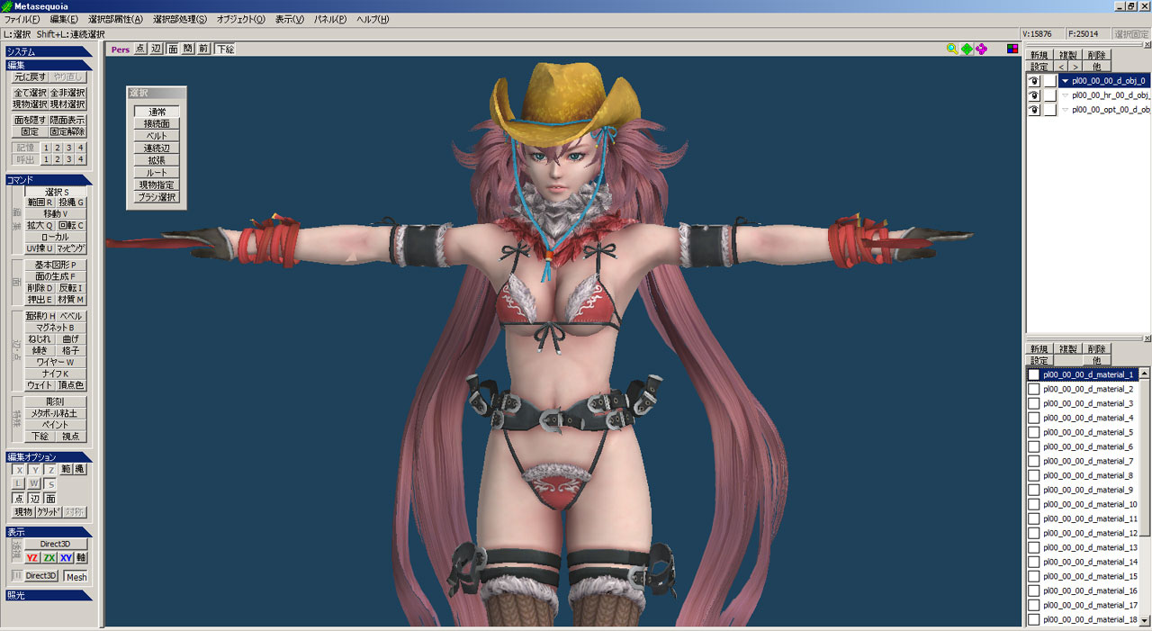Toggle lock box for pl00_00_hr_00_d_obj
Screen dimensions: 1152x631
point(1049,95)
